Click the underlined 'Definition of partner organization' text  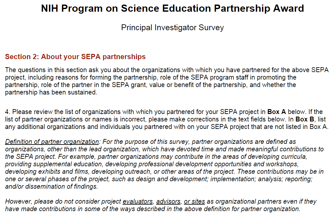click(x=52, y=142)
